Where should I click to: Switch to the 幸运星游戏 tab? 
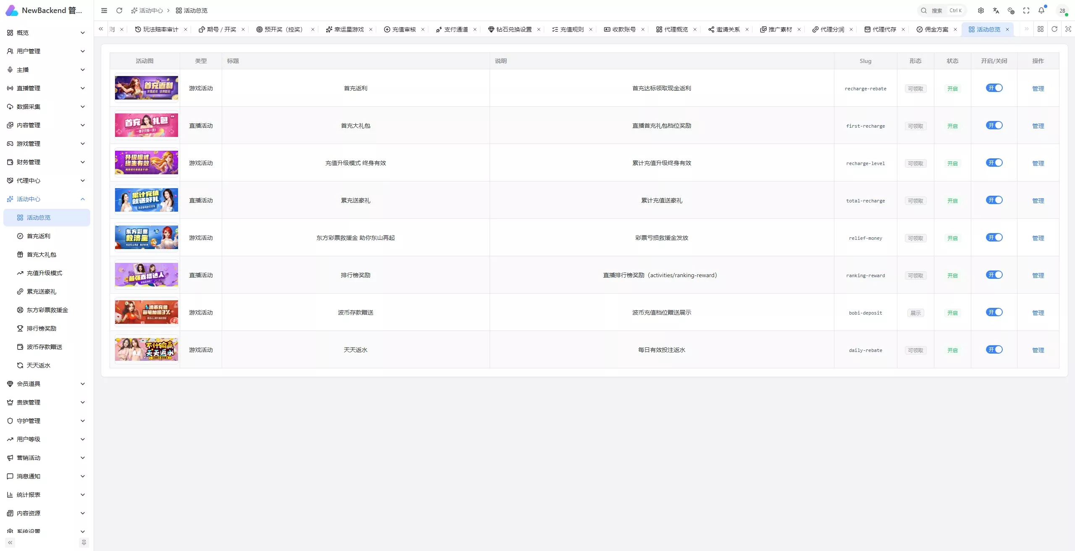click(345, 29)
